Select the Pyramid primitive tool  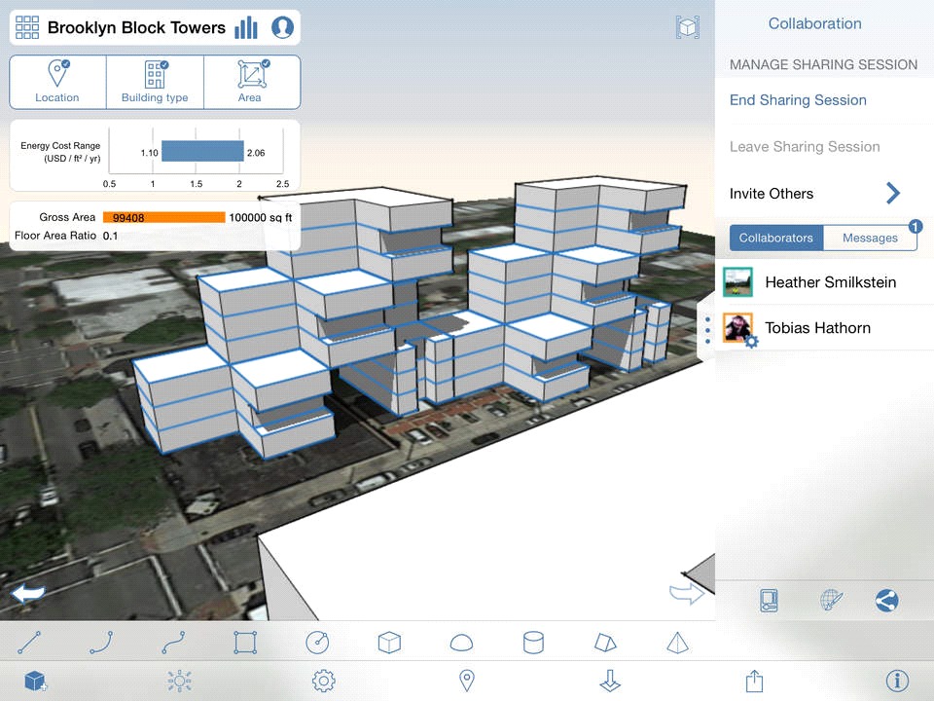tap(677, 643)
